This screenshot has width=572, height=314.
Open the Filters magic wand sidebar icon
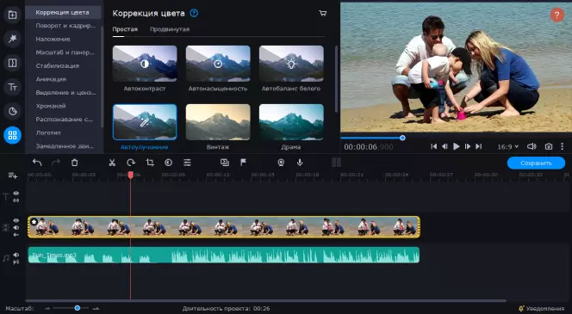[x=12, y=39]
